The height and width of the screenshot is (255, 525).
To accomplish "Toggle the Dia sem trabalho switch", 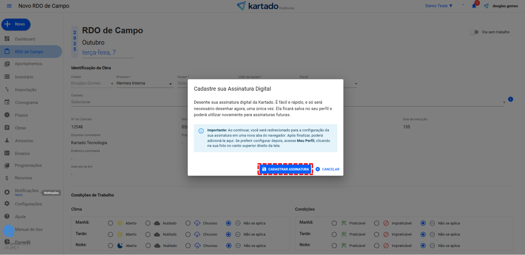I will (x=474, y=32).
